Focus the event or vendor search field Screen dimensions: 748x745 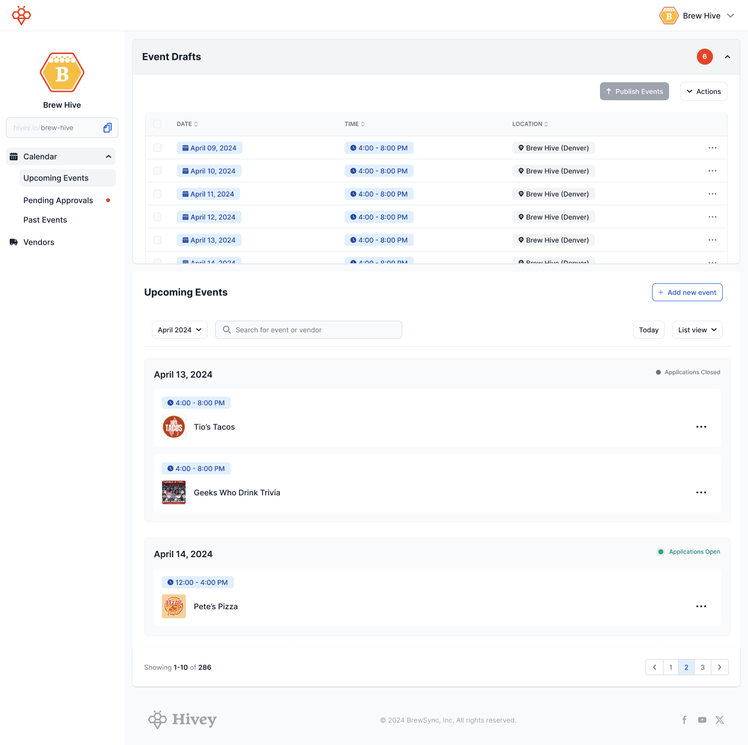click(309, 330)
